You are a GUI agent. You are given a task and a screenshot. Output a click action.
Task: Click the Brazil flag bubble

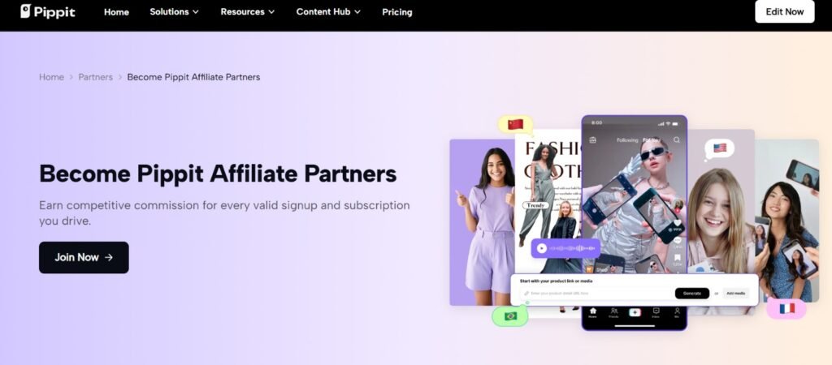tap(510, 316)
